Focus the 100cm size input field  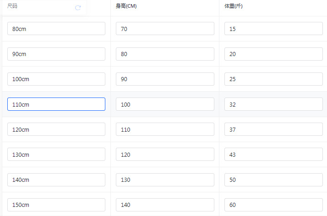[56, 79]
